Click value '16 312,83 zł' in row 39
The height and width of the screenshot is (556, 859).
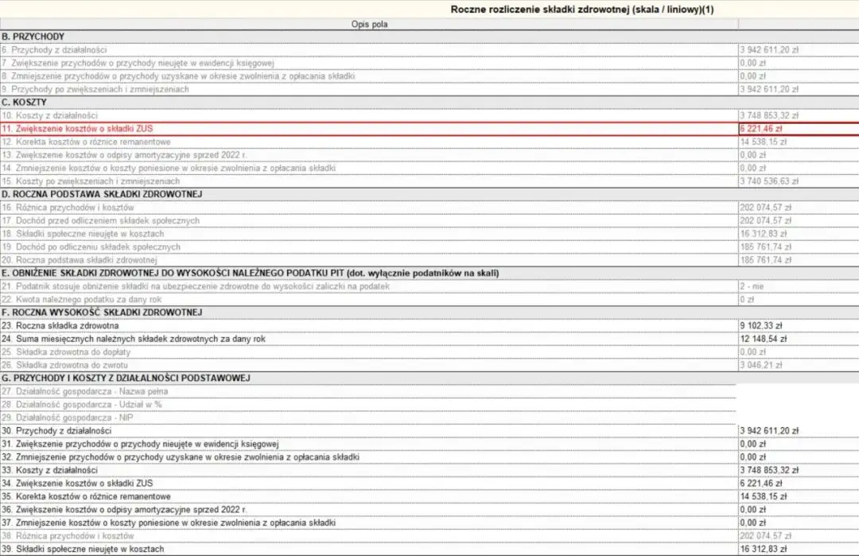point(763,550)
